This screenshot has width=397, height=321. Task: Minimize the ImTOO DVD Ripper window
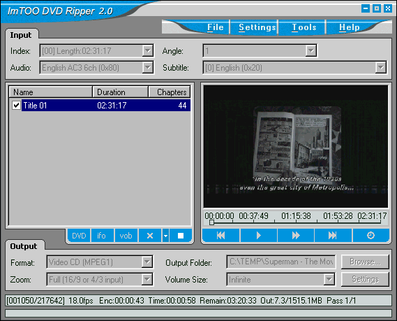point(366,8)
